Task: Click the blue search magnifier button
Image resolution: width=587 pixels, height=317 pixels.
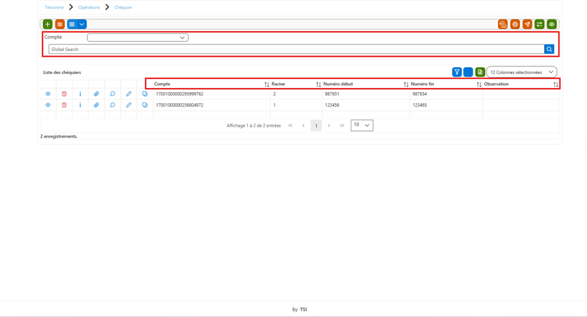Action: (549, 49)
